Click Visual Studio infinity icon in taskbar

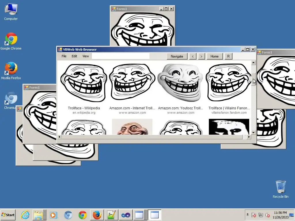126,215
